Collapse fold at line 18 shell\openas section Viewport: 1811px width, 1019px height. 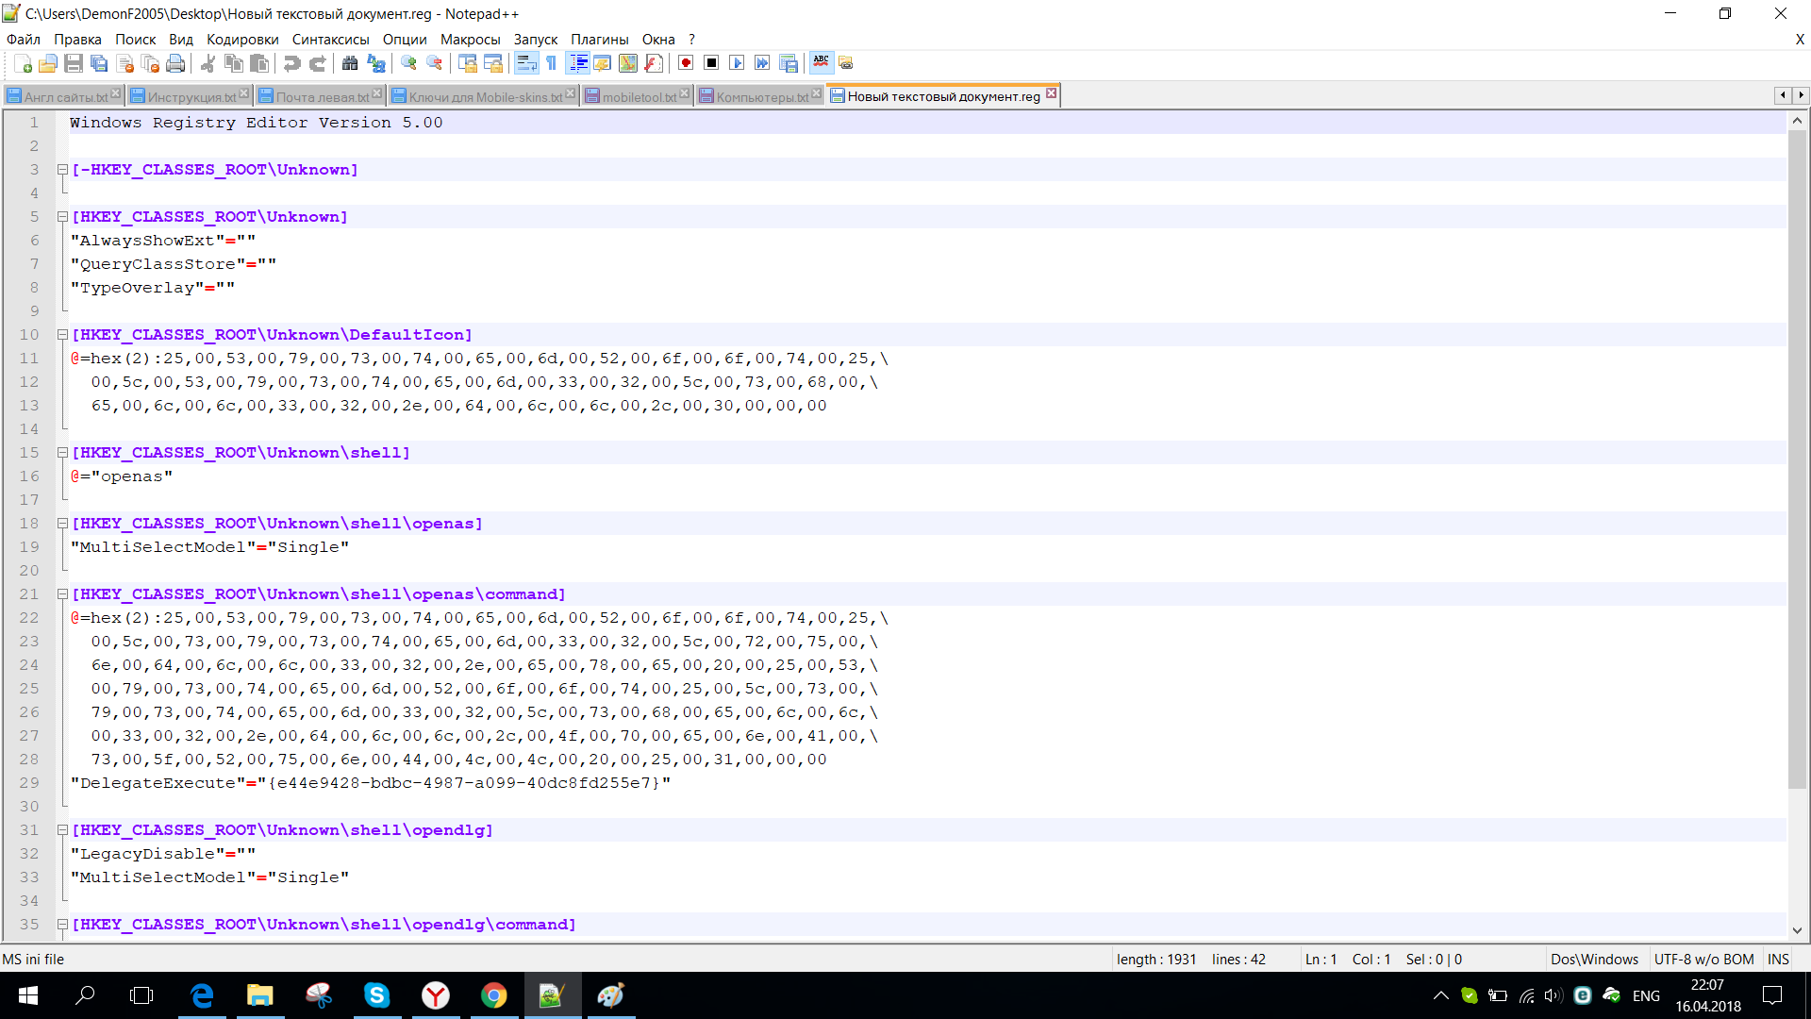(x=62, y=524)
